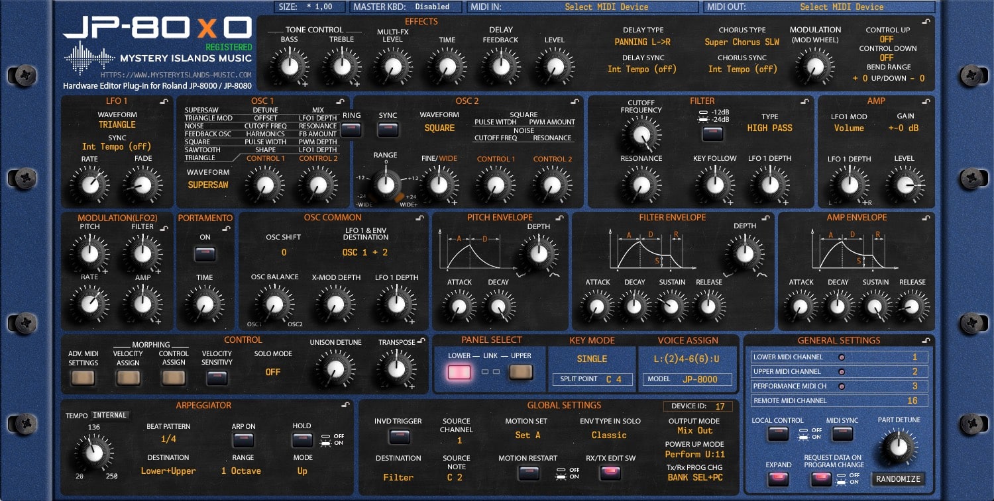This screenshot has width=994, height=501.
Task: Open the mysteryislands-music.com website link
Action: click(176, 75)
